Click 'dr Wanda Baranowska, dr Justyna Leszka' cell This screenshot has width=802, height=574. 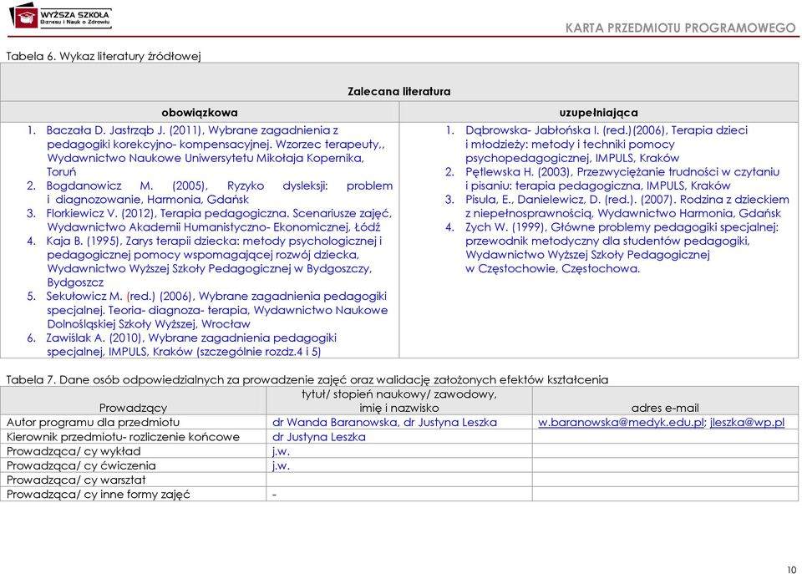384,423
